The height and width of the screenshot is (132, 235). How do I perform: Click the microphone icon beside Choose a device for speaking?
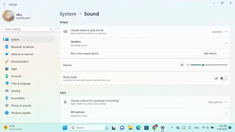click(65, 102)
